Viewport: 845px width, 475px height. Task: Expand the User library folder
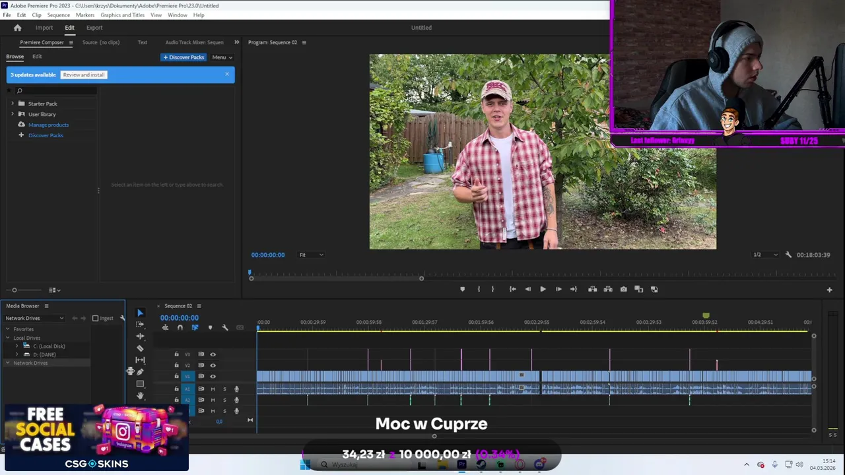(x=12, y=114)
